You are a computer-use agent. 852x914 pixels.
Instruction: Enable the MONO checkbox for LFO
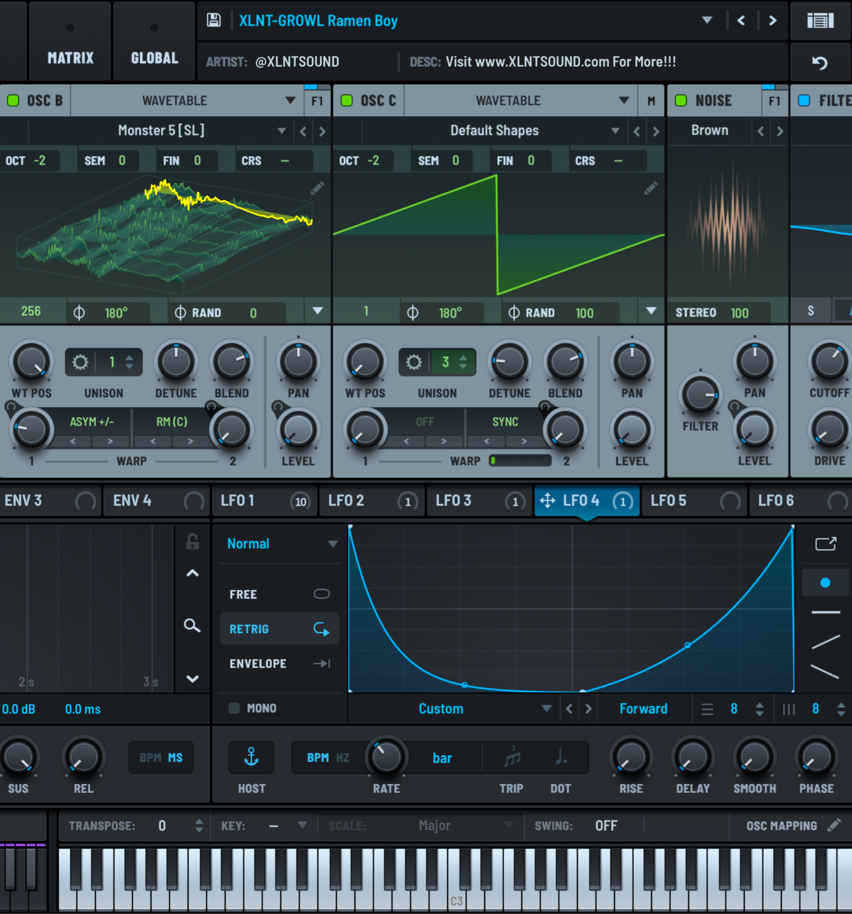point(234,708)
